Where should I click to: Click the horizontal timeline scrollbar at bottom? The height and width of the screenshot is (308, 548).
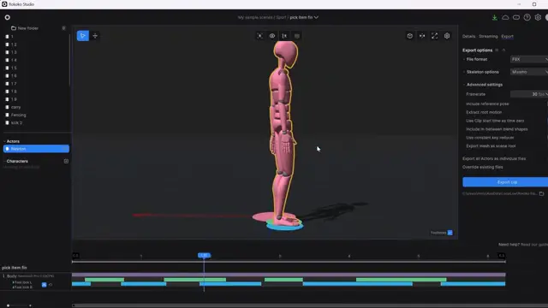tap(310, 305)
